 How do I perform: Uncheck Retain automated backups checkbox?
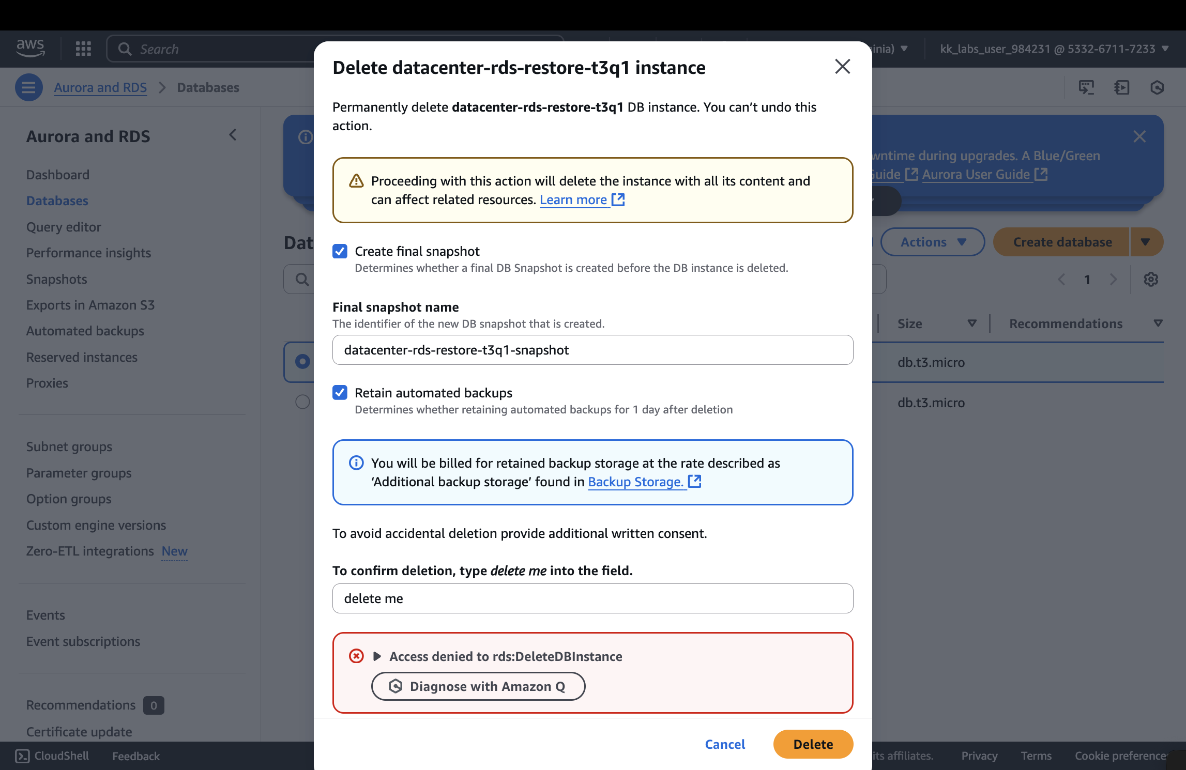[x=340, y=393]
